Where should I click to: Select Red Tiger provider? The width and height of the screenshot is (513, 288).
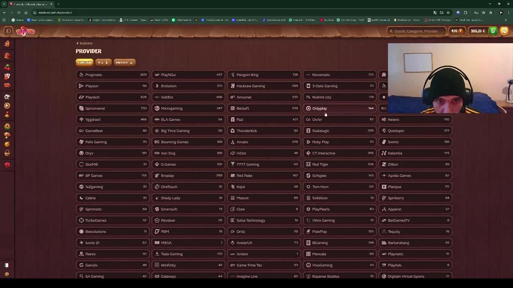tap(339, 164)
